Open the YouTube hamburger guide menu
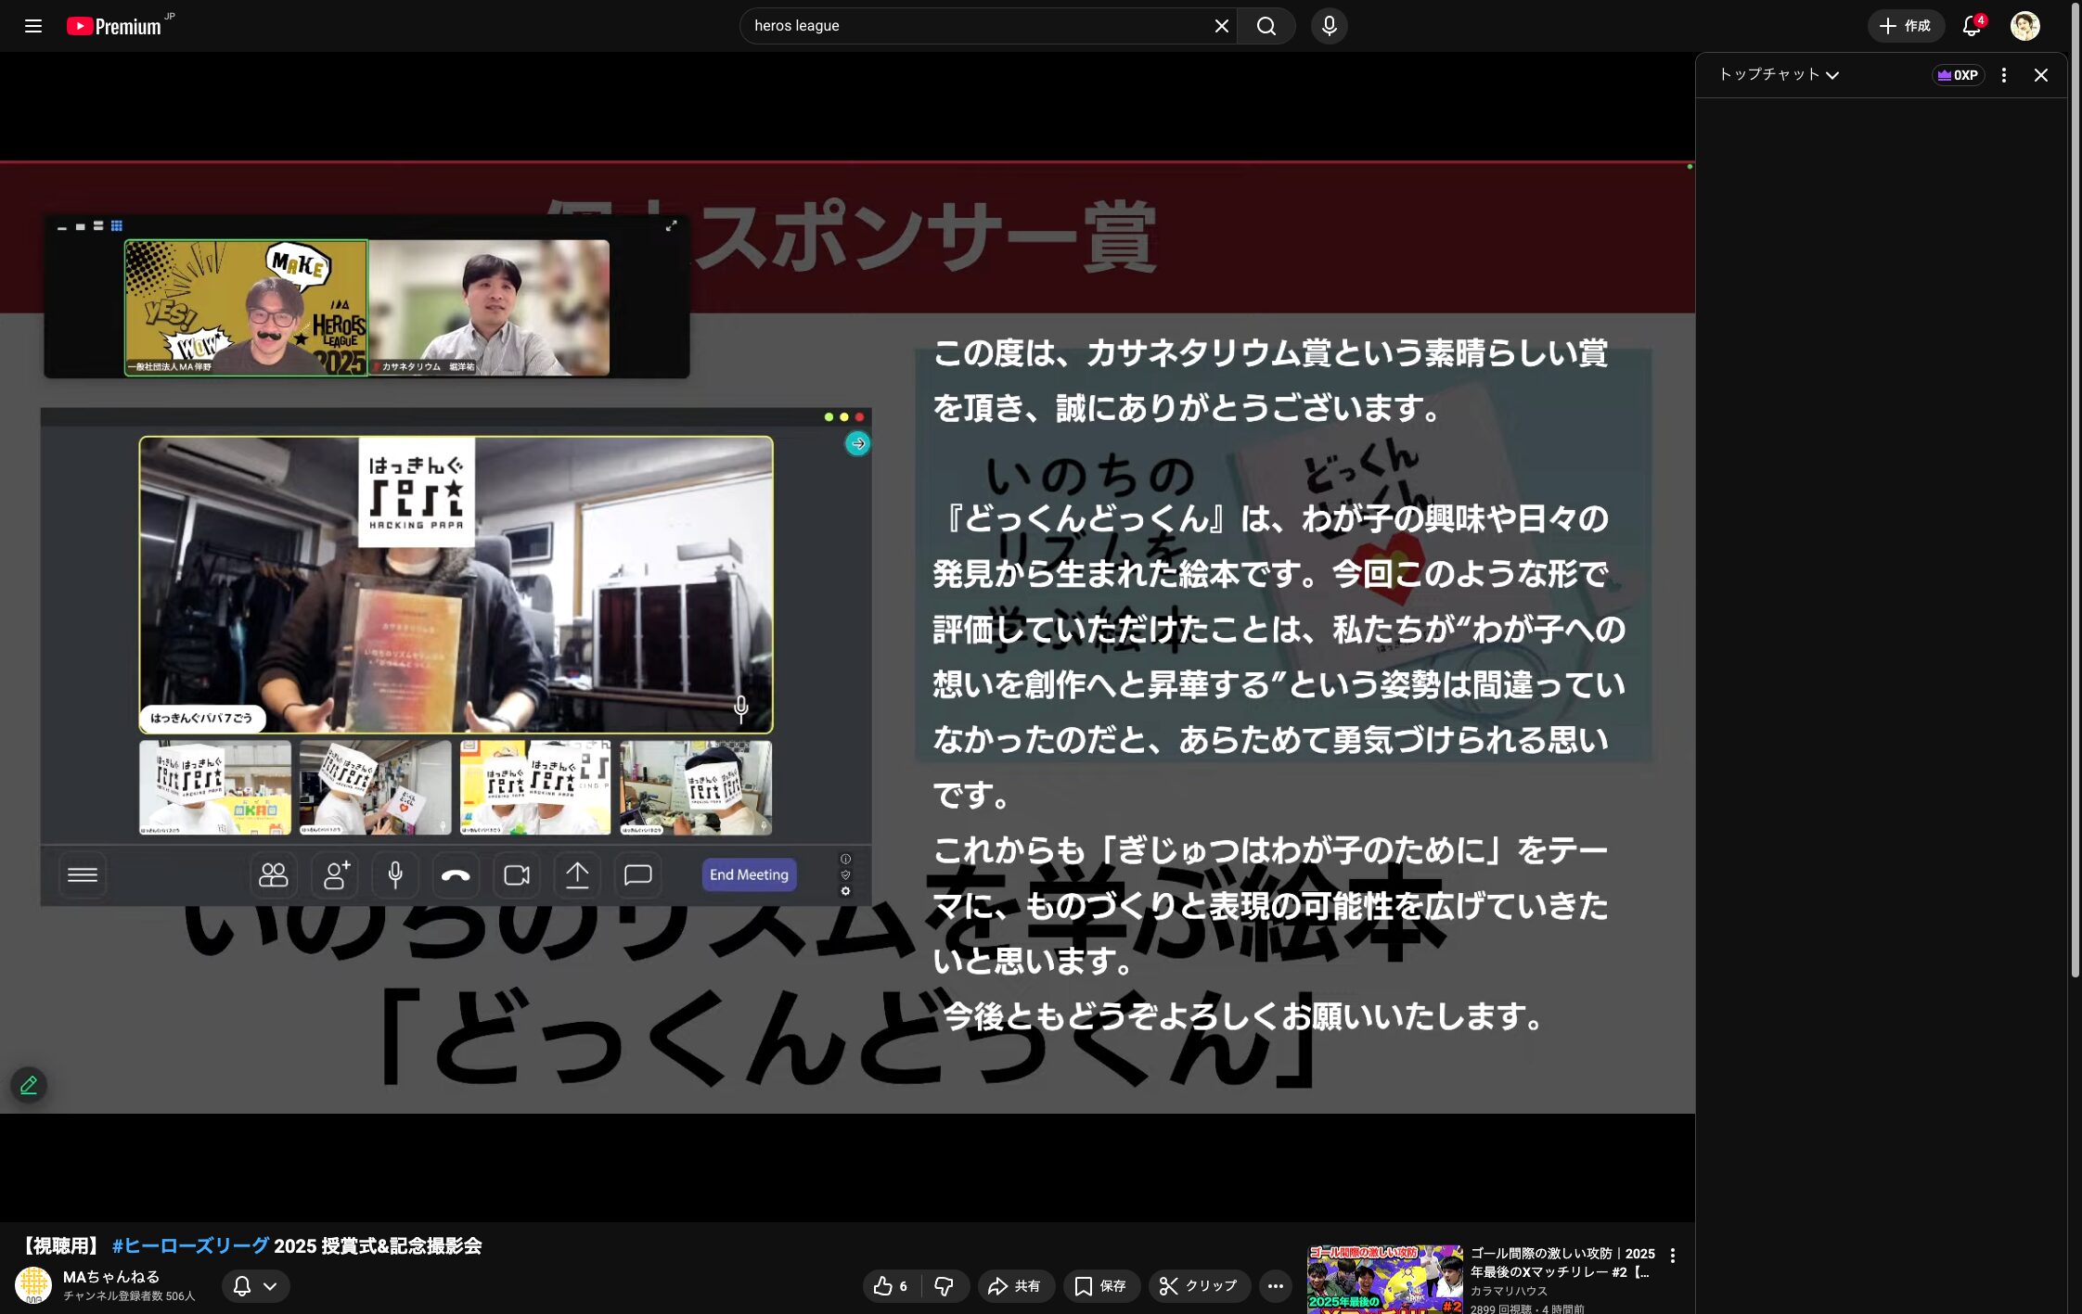 tap(33, 26)
